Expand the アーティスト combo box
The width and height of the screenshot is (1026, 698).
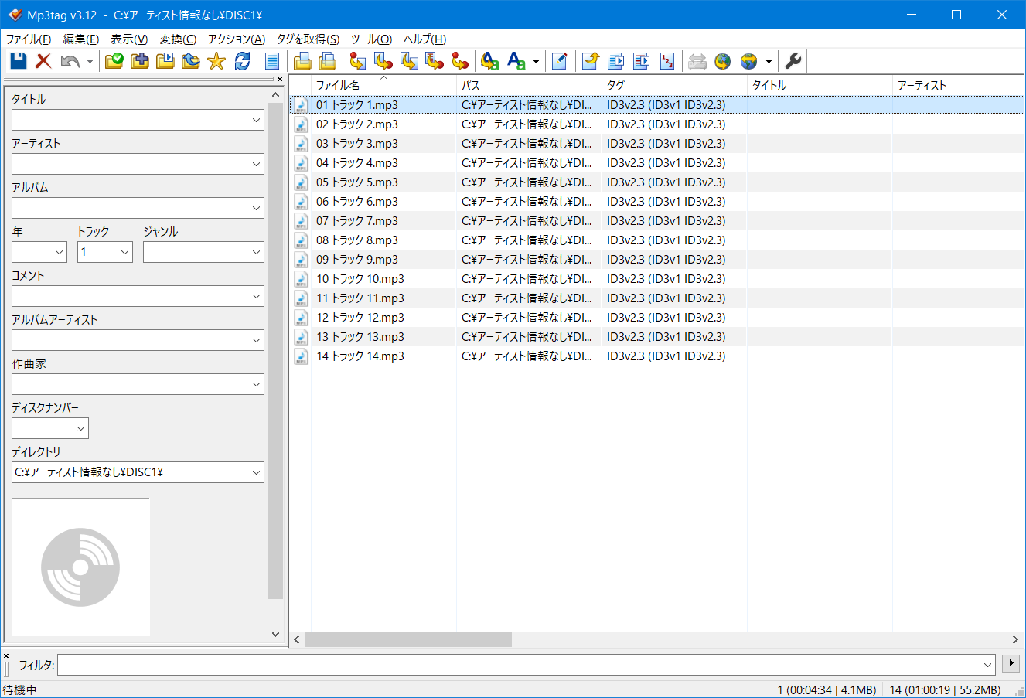pyautogui.click(x=256, y=164)
